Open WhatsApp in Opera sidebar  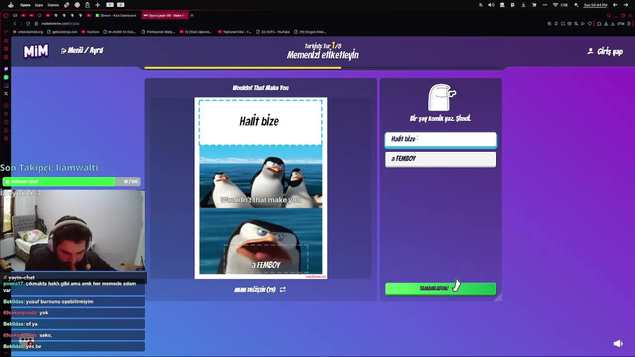point(6,77)
